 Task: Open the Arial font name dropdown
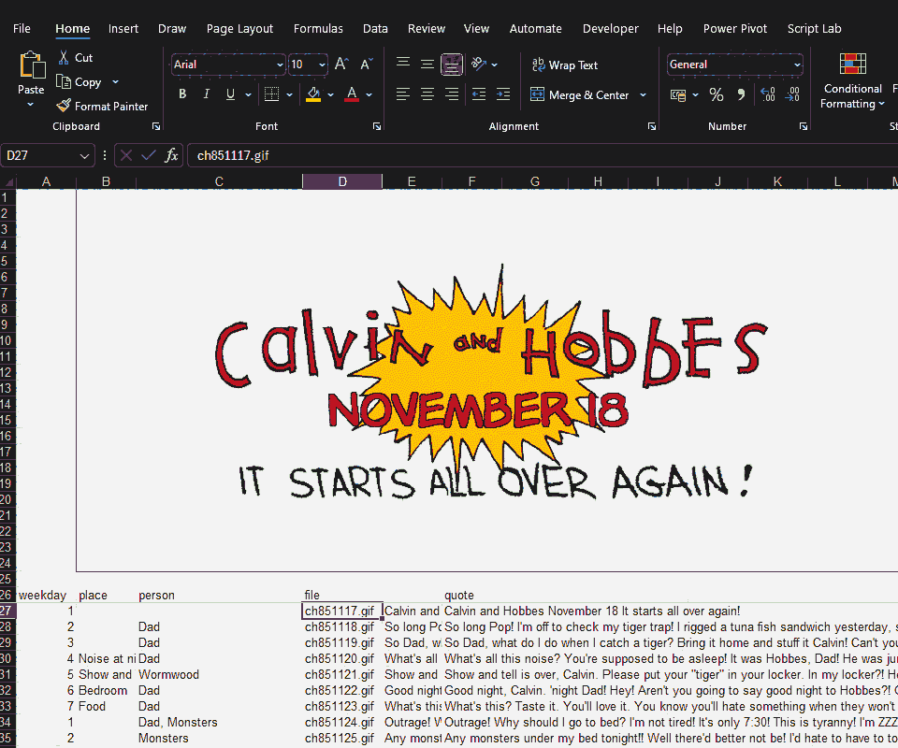[279, 65]
